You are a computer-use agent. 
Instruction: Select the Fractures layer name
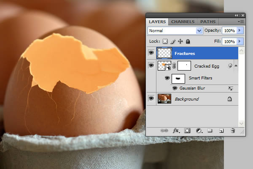[185, 54]
